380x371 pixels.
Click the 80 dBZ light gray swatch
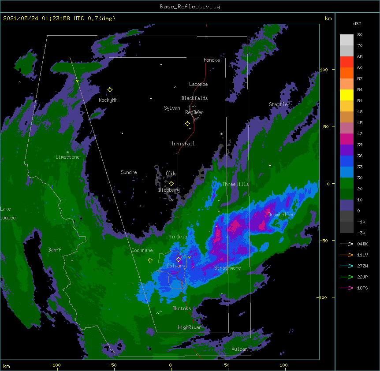click(346, 40)
